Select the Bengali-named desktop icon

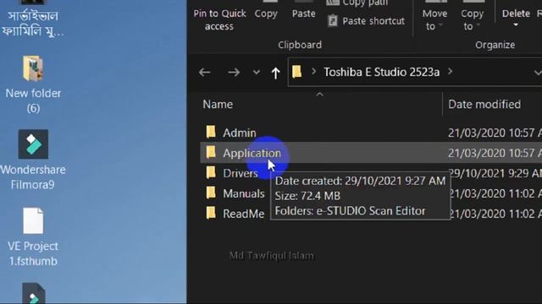pyautogui.click(x=33, y=19)
